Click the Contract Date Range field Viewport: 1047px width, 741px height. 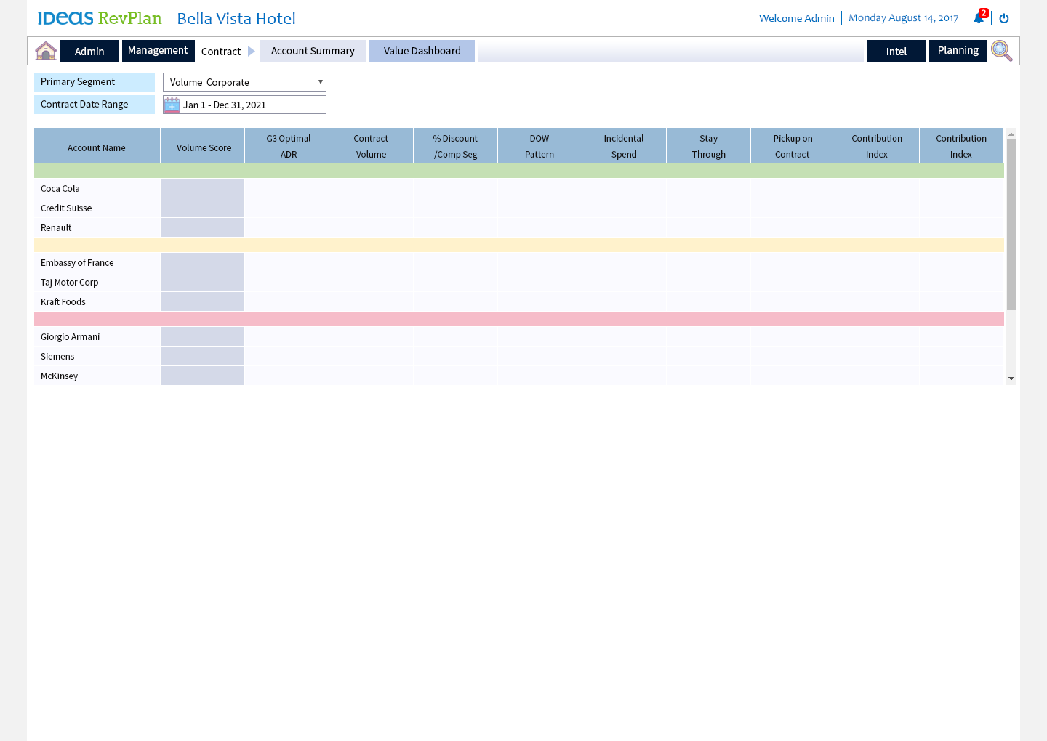click(252, 105)
